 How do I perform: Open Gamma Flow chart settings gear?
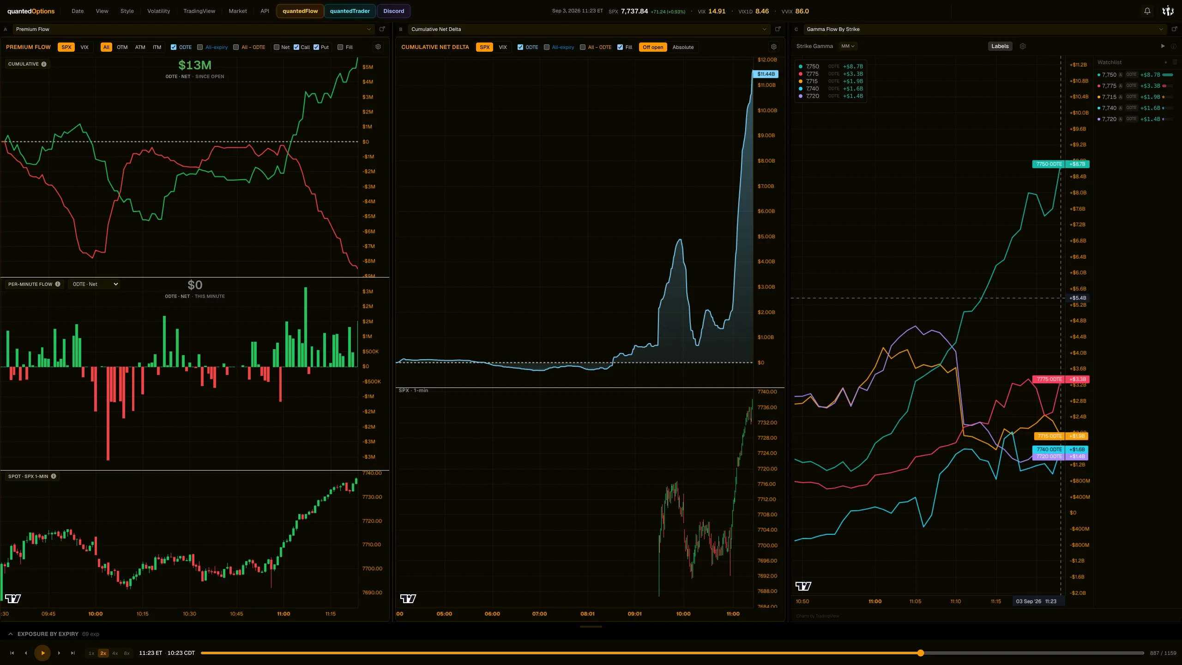1023,46
